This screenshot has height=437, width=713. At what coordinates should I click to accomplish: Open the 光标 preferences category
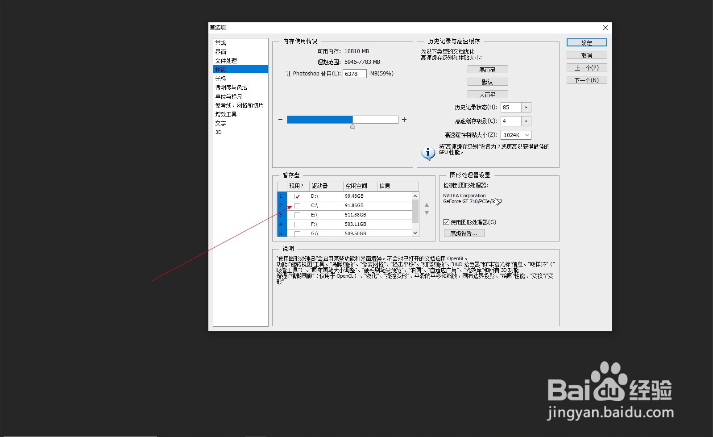[221, 79]
